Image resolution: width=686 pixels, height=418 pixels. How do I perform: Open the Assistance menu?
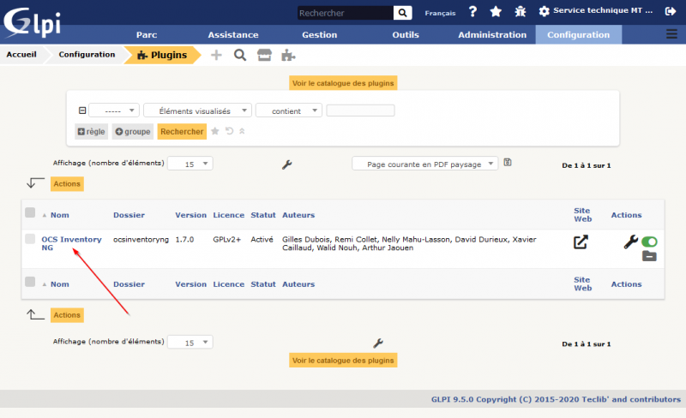[x=232, y=35]
